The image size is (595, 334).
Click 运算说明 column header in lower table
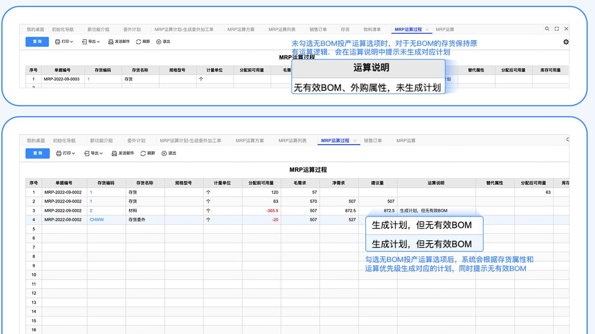[x=436, y=183]
